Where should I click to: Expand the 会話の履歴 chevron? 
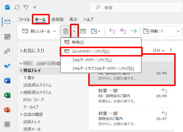tap(21, 114)
